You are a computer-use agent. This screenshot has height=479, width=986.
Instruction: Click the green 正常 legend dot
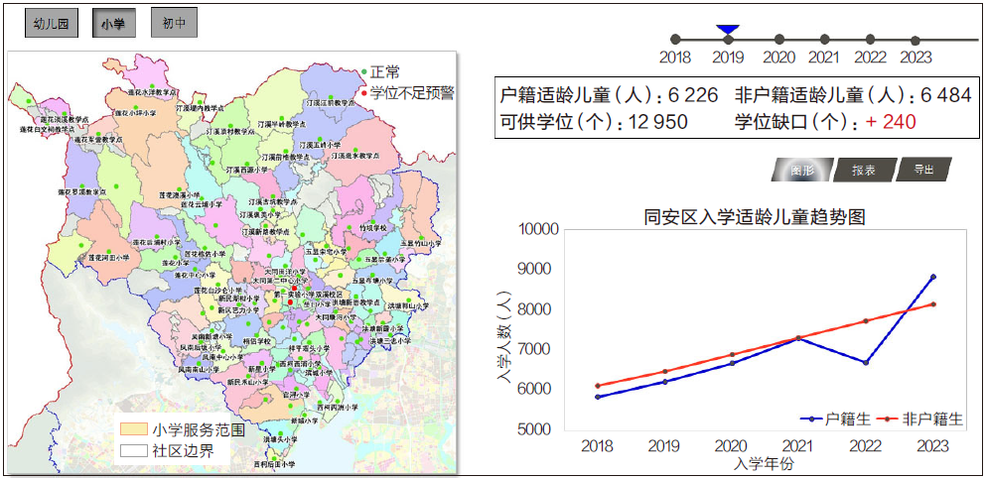pyautogui.click(x=364, y=72)
